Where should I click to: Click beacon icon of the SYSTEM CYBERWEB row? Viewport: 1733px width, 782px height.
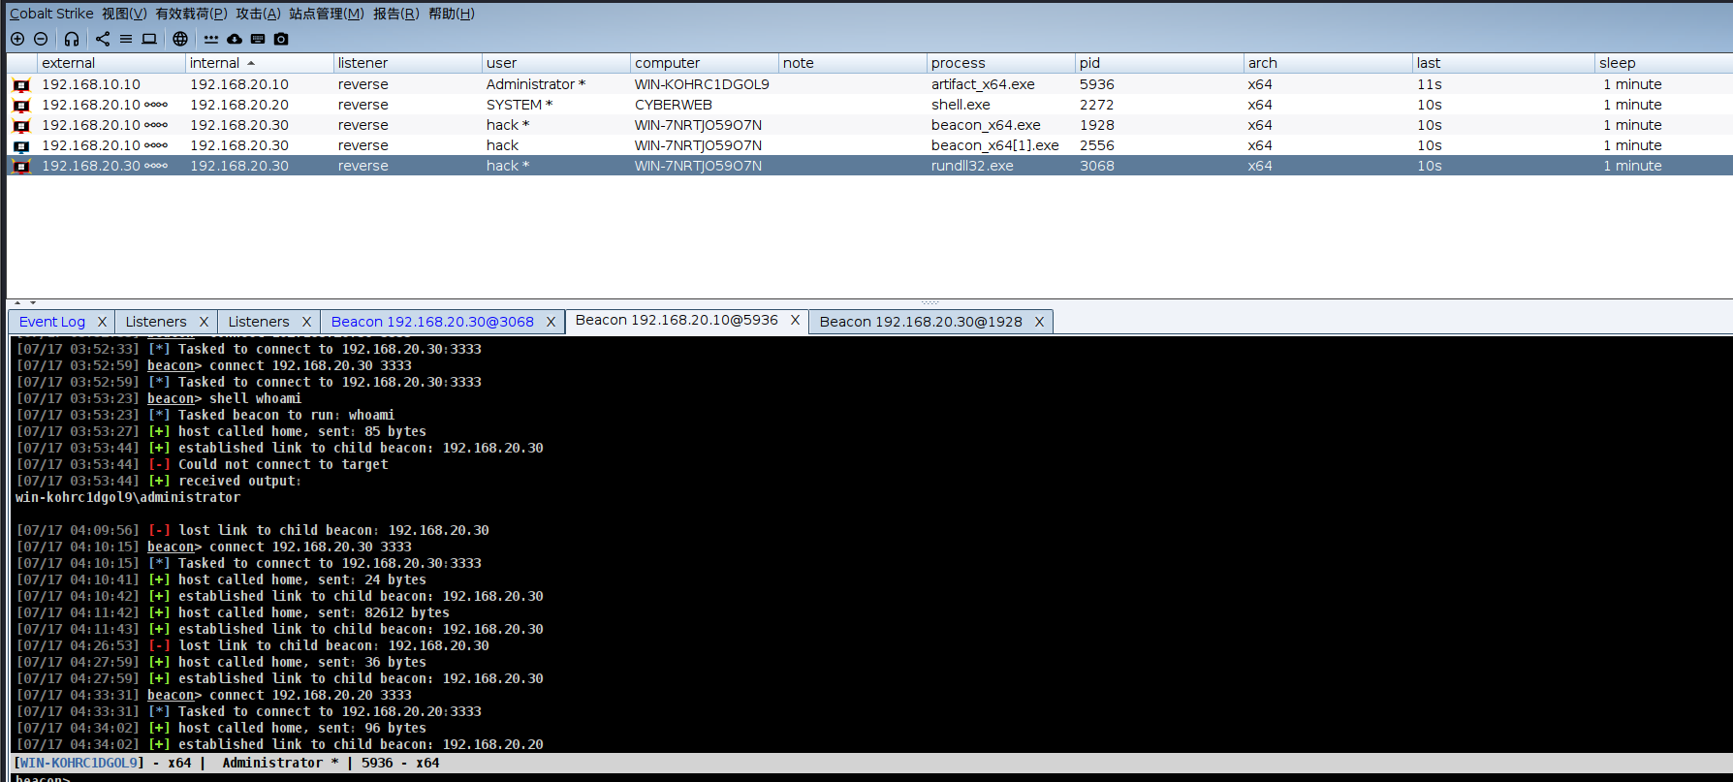[21, 106]
